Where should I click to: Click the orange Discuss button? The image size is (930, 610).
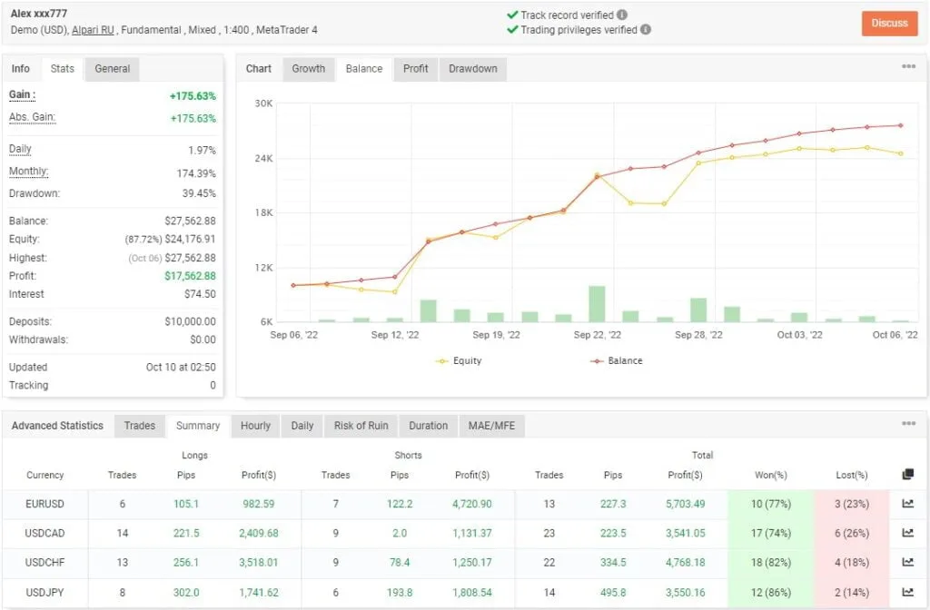coord(889,24)
